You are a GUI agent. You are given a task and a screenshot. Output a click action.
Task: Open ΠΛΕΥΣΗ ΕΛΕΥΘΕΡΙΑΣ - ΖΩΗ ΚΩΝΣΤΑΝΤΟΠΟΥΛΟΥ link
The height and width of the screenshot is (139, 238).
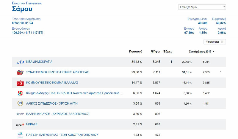[x=62, y=135]
